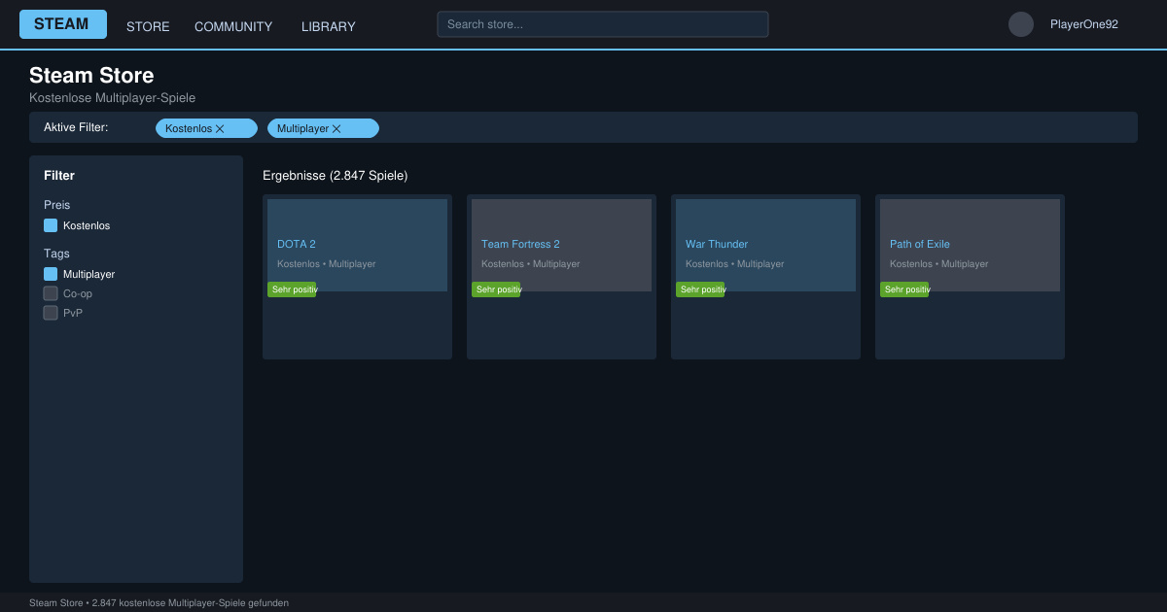This screenshot has height=612, width=1167.
Task: Click DOTA 2's Sehr positiv review badge
Action: click(x=292, y=289)
